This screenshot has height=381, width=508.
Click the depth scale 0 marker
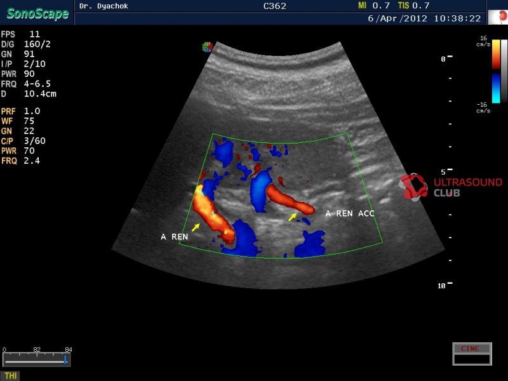[446, 58]
